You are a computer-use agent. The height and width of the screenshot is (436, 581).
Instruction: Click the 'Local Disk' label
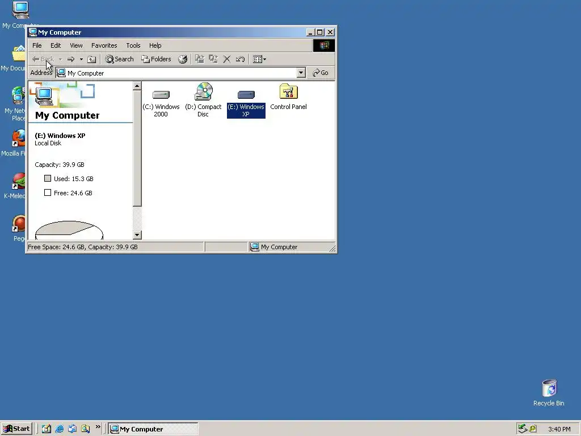pyautogui.click(x=48, y=143)
